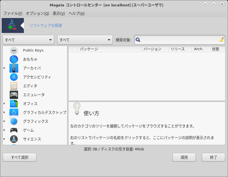Image resolution: width=228 pixels, height=177 pixels.
Task: Click the Software Management header icon
Action: [x=13, y=25]
